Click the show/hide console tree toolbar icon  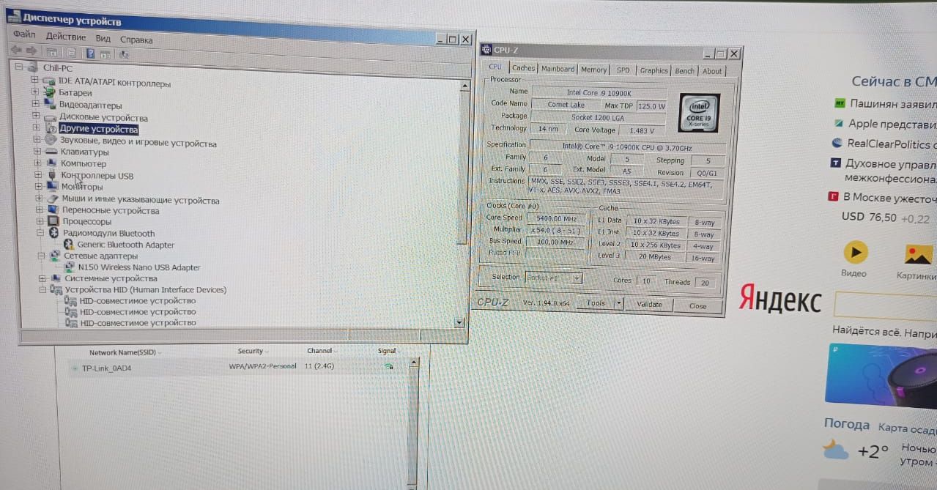click(x=52, y=53)
